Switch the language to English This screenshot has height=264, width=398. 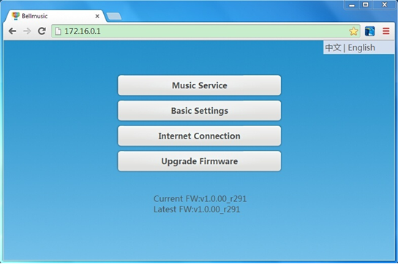[x=361, y=47]
